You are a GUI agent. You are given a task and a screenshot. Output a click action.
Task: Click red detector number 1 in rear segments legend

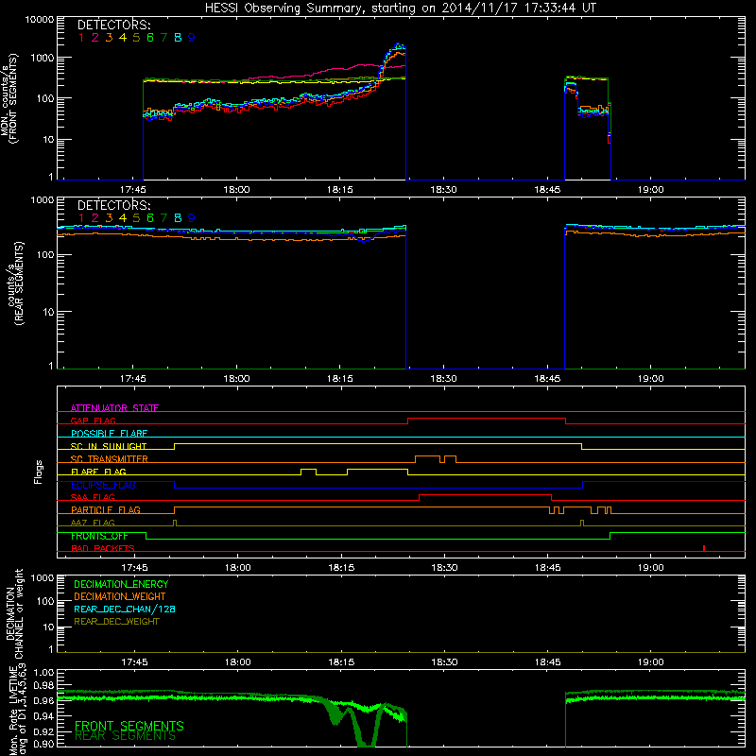pos(81,218)
